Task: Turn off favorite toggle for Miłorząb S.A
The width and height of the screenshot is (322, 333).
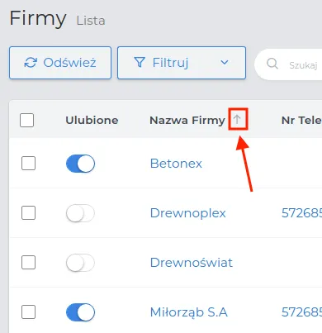Action: (x=80, y=312)
